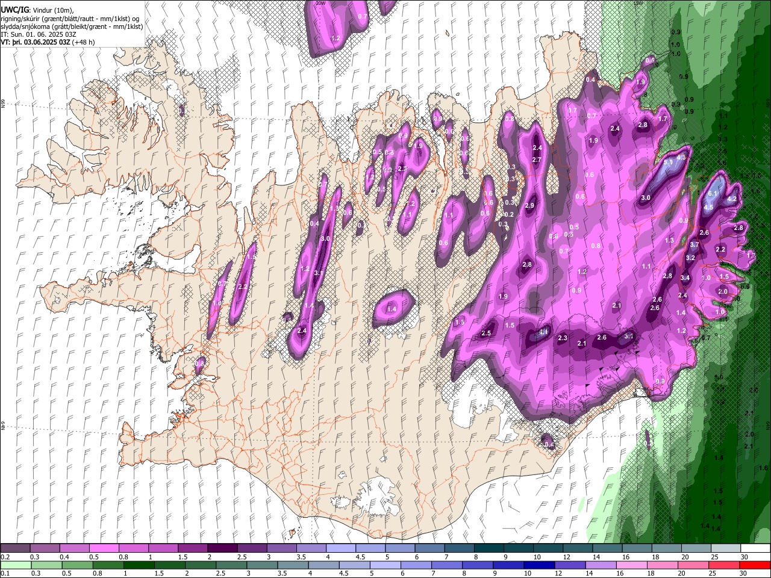The width and height of the screenshot is (771, 578).
Task: Select the bright pink upper legend swatch for 0.5
Action: click(x=104, y=548)
